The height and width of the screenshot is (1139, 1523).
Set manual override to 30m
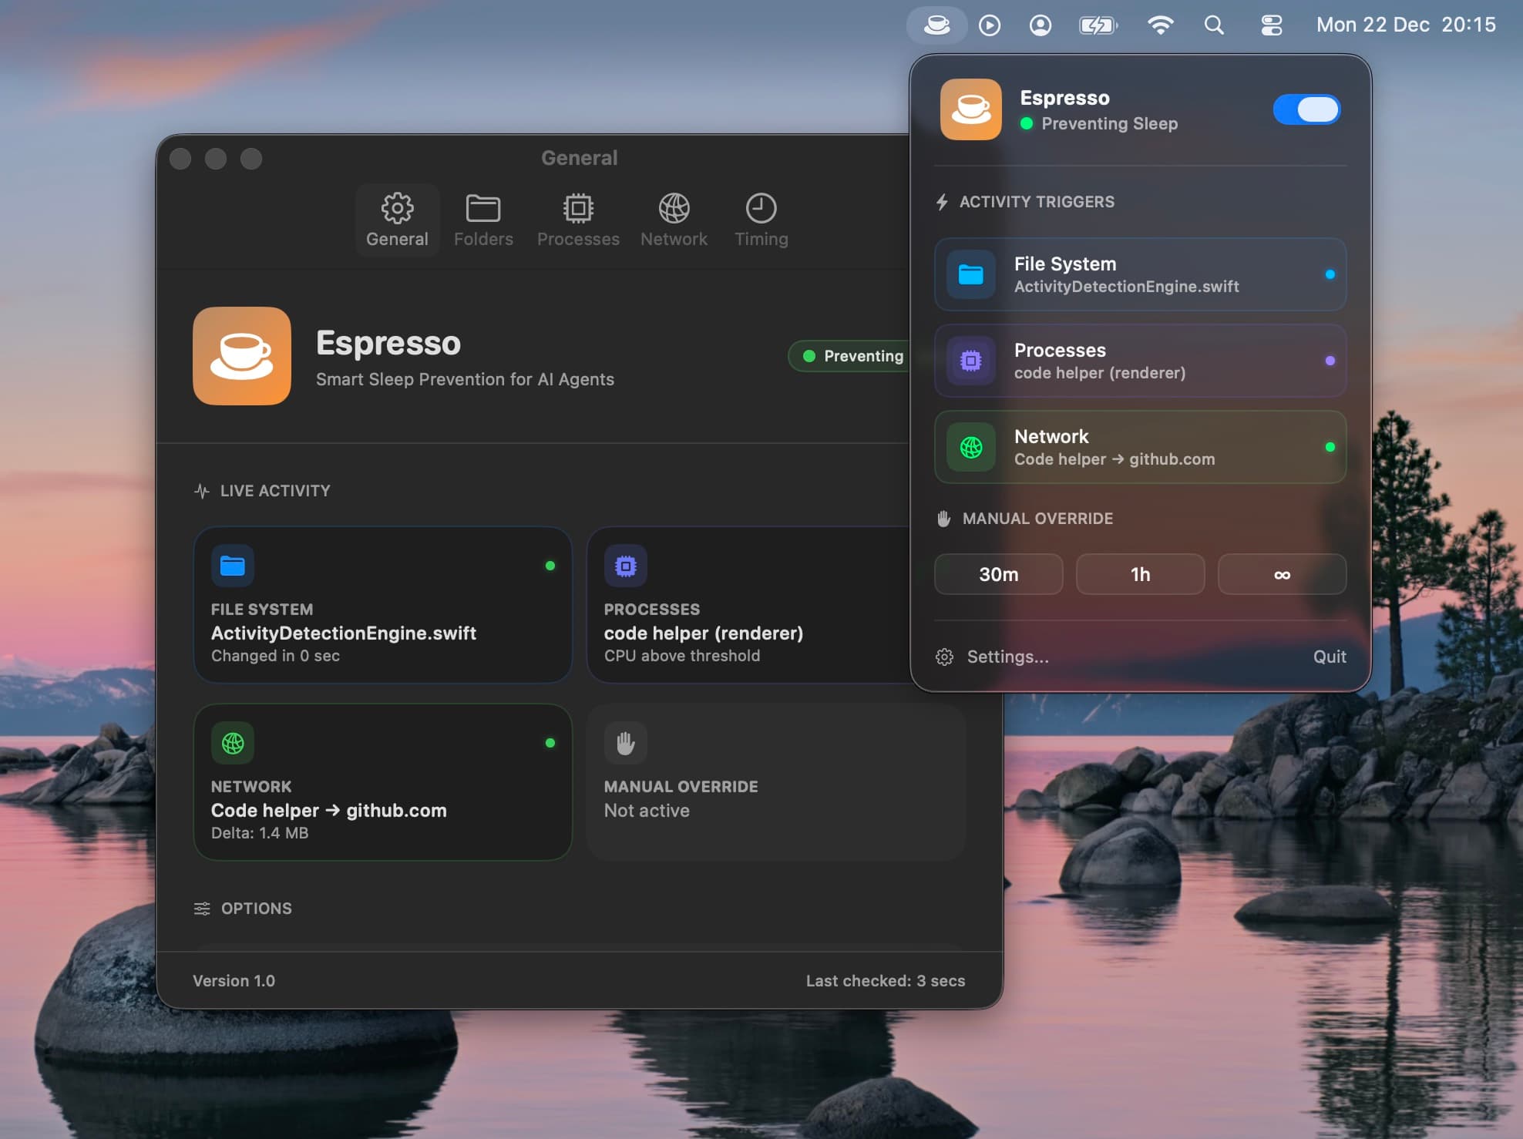998,574
